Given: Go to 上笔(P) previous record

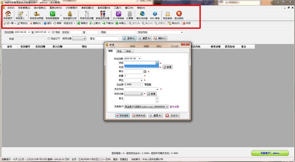Looking at the screenshot, I should (95, 23).
